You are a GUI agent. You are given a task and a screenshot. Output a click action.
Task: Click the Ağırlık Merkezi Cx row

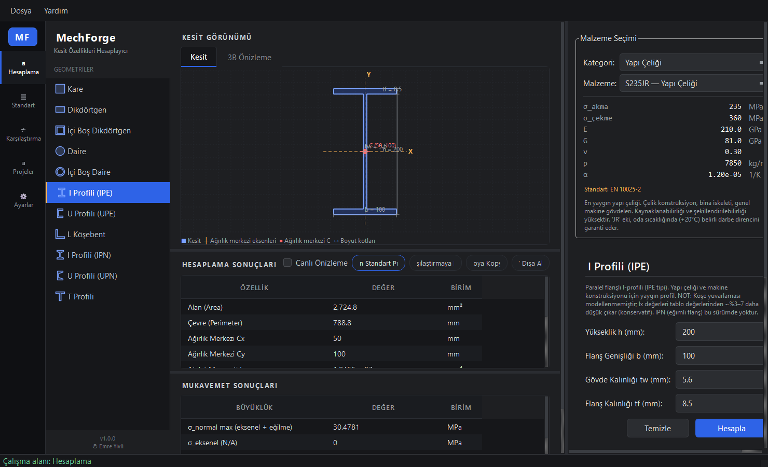coord(332,338)
